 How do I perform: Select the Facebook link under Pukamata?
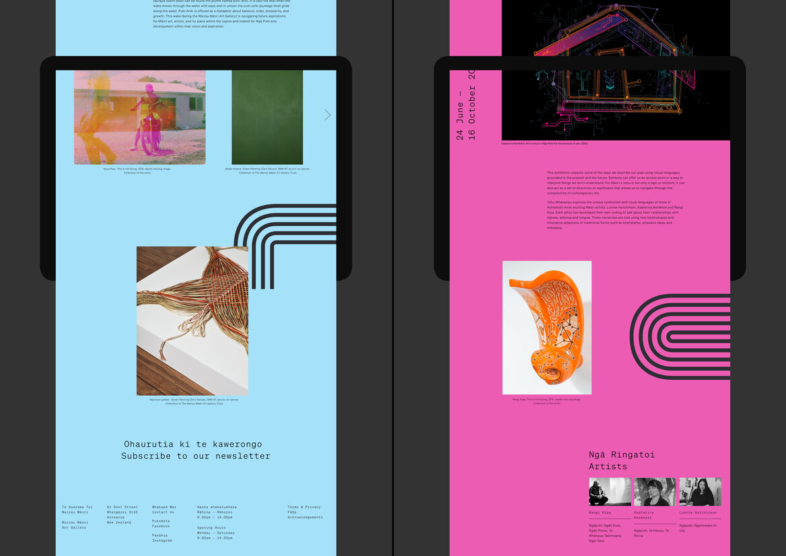(160, 526)
